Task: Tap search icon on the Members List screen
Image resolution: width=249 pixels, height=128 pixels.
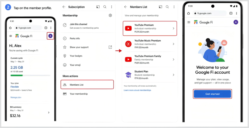Action: pyautogui.click(x=167, y=7)
